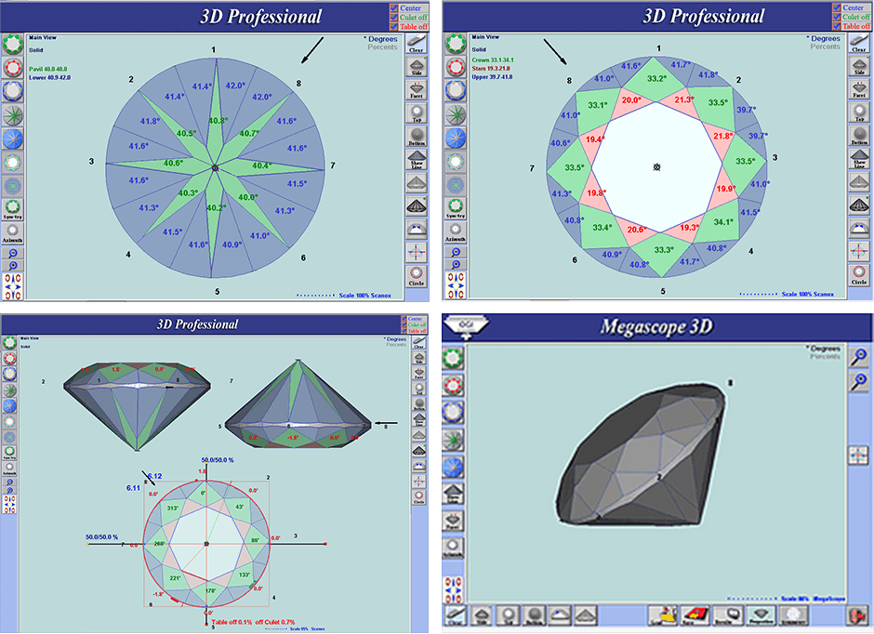
Task: Click upper magnifier icon in Megascope 3D window
Action: point(859,357)
